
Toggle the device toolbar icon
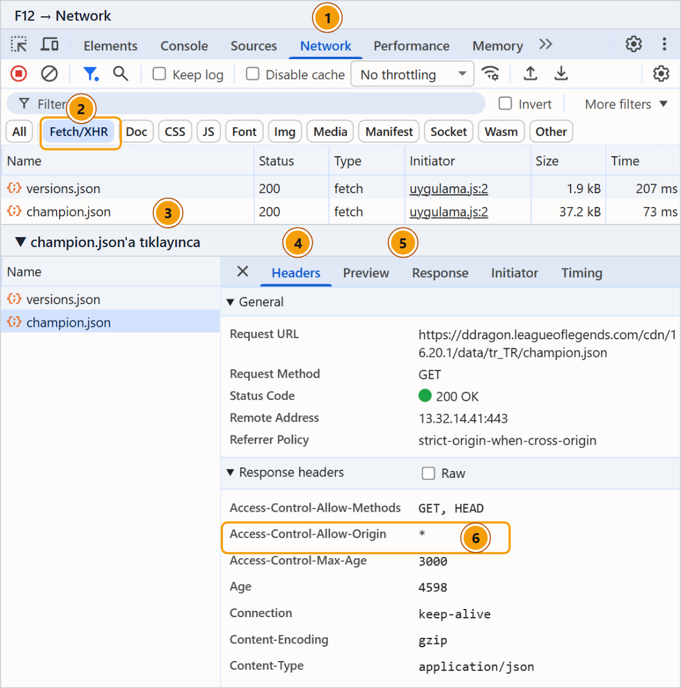(x=50, y=45)
